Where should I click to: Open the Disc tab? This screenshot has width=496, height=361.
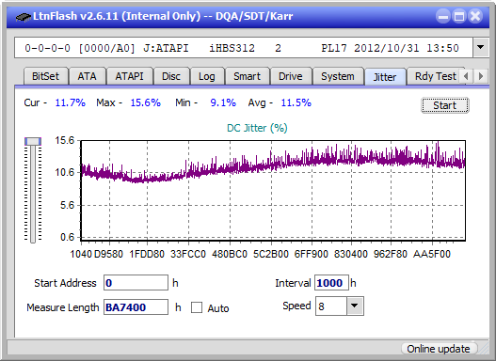(x=171, y=76)
